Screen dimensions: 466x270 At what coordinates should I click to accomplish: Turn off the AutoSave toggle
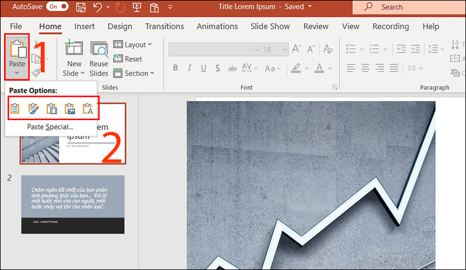pyautogui.click(x=57, y=7)
